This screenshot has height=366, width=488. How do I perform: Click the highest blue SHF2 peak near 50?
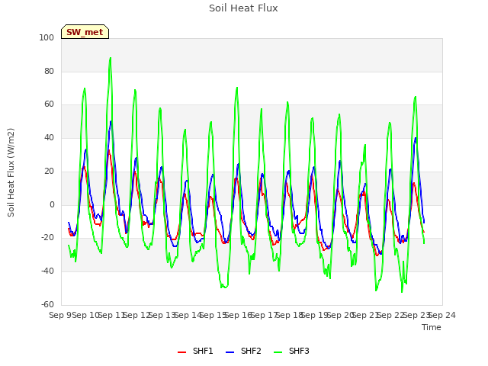(x=111, y=121)
